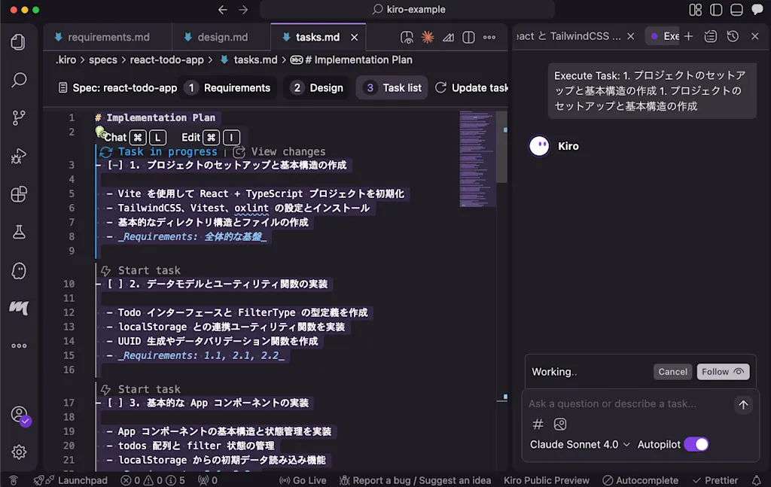Open the editor more actions ellipsis menu
Screen dimensions: 771x487
[489, 38]
